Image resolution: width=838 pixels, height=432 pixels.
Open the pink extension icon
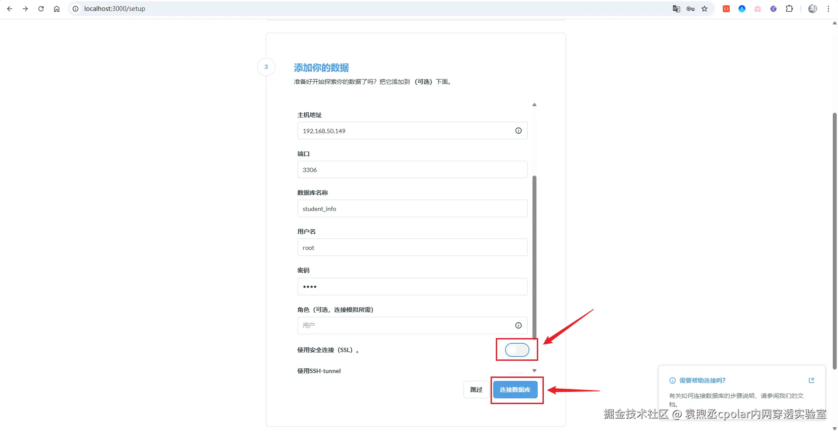point(758,9)
